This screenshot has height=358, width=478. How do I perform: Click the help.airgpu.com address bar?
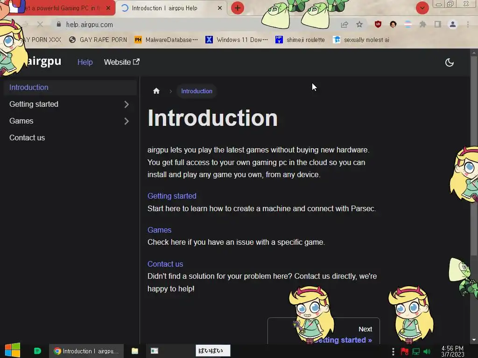coord(195,24)
